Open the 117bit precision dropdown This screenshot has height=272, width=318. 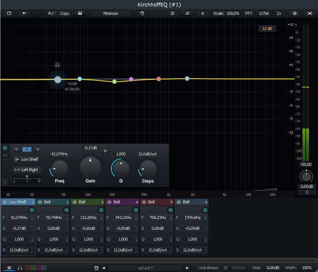tap(264, 13)
